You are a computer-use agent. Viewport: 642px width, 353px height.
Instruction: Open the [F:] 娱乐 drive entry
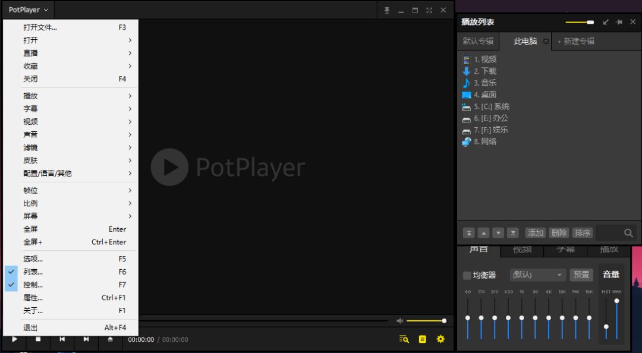click(485, 130)
